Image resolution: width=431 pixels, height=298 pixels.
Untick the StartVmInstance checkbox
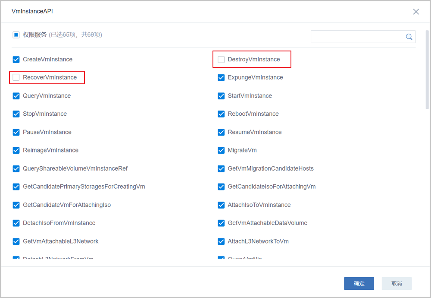[x=221, y=96]
